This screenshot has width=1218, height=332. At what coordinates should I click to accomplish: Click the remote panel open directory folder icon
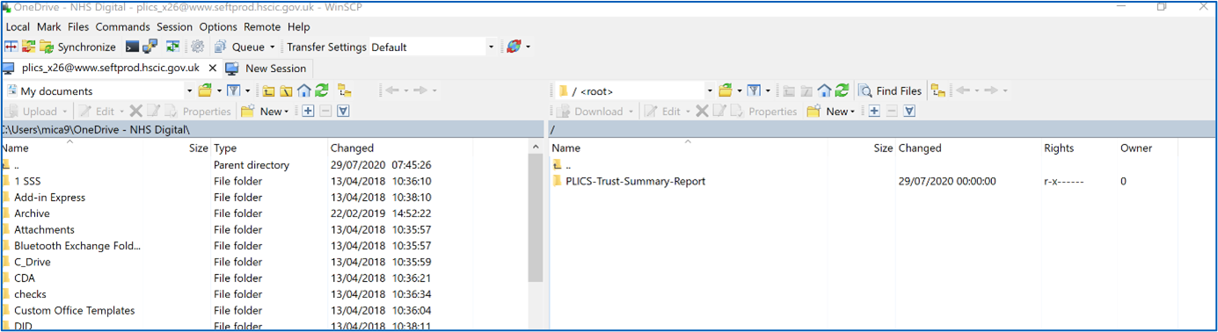726,90
